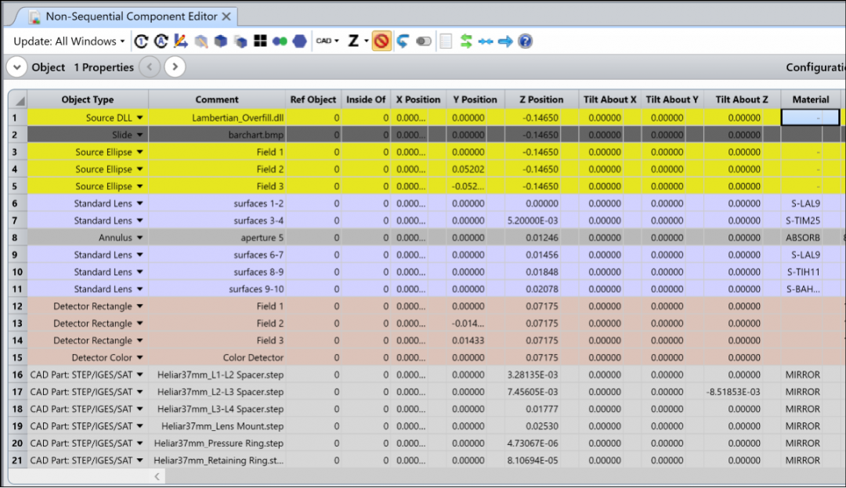This screenshot has width=846, height=488.
Task: Go to the previous object properties
Action: point(150,67)
